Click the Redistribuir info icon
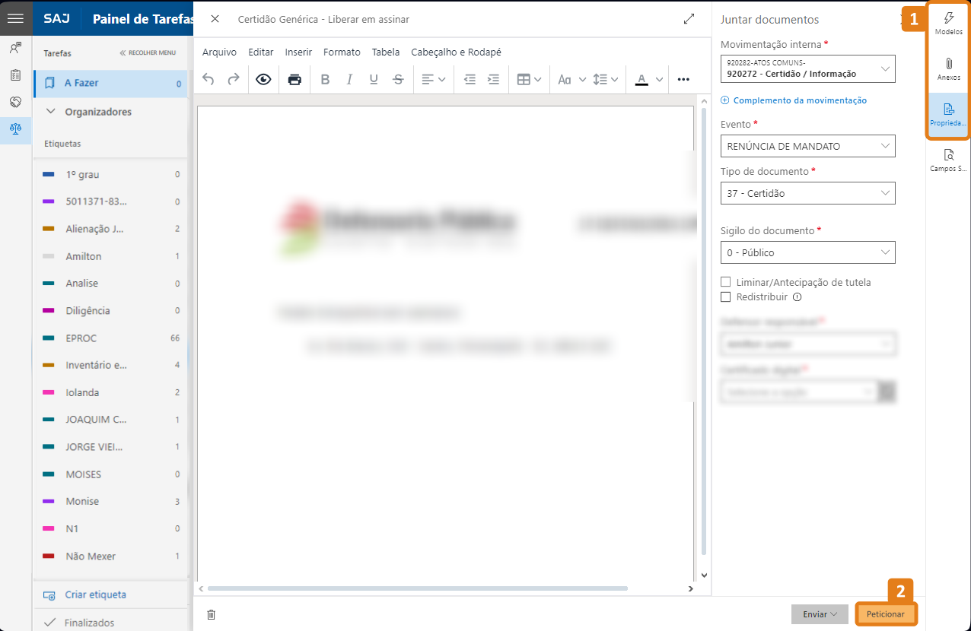The height and width of the screenshot is (631, 971). pos(797,297)
